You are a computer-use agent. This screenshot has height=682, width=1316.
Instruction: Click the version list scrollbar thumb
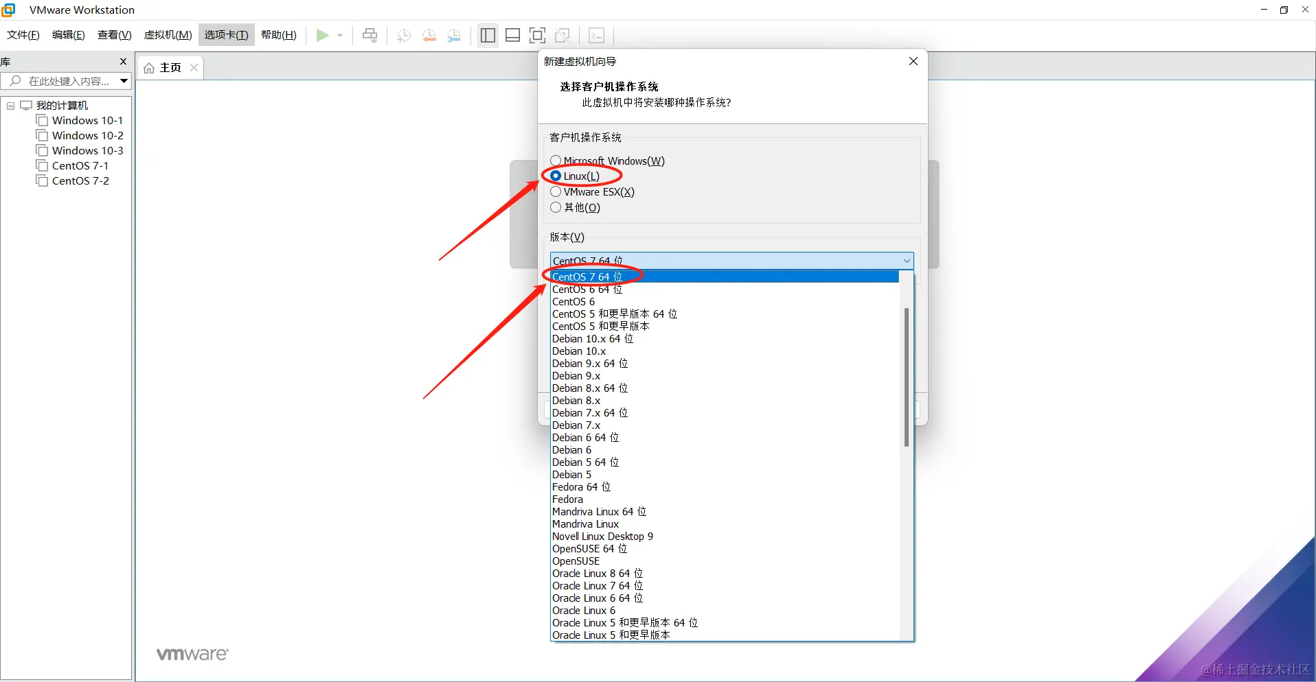point(907,377)
